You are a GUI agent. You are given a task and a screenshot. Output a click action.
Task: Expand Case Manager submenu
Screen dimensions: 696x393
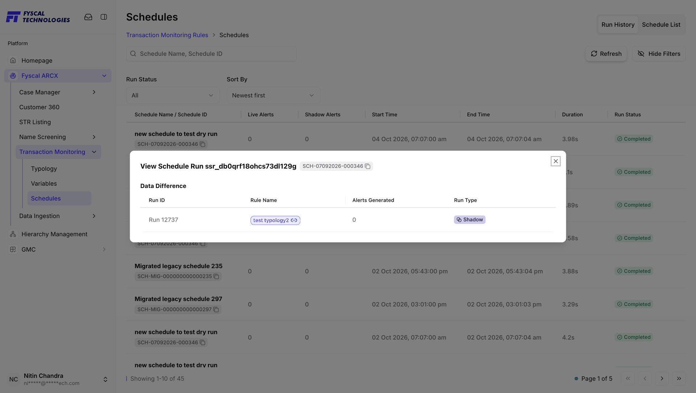pos(94,92)
